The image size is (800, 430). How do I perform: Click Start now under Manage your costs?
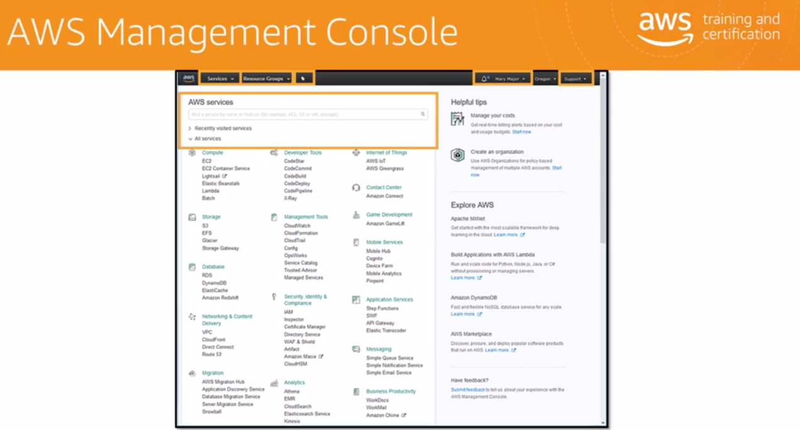[521, 132]
